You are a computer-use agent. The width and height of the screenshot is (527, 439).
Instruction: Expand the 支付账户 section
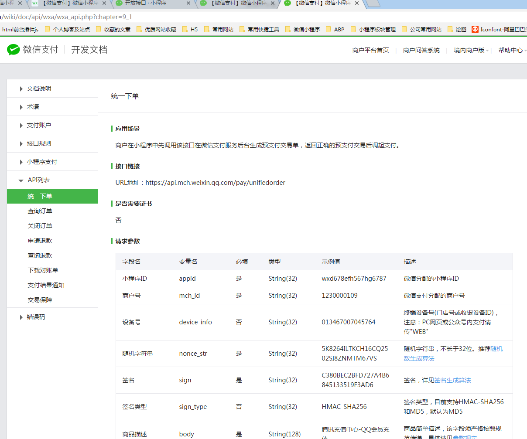click(52, 125)
